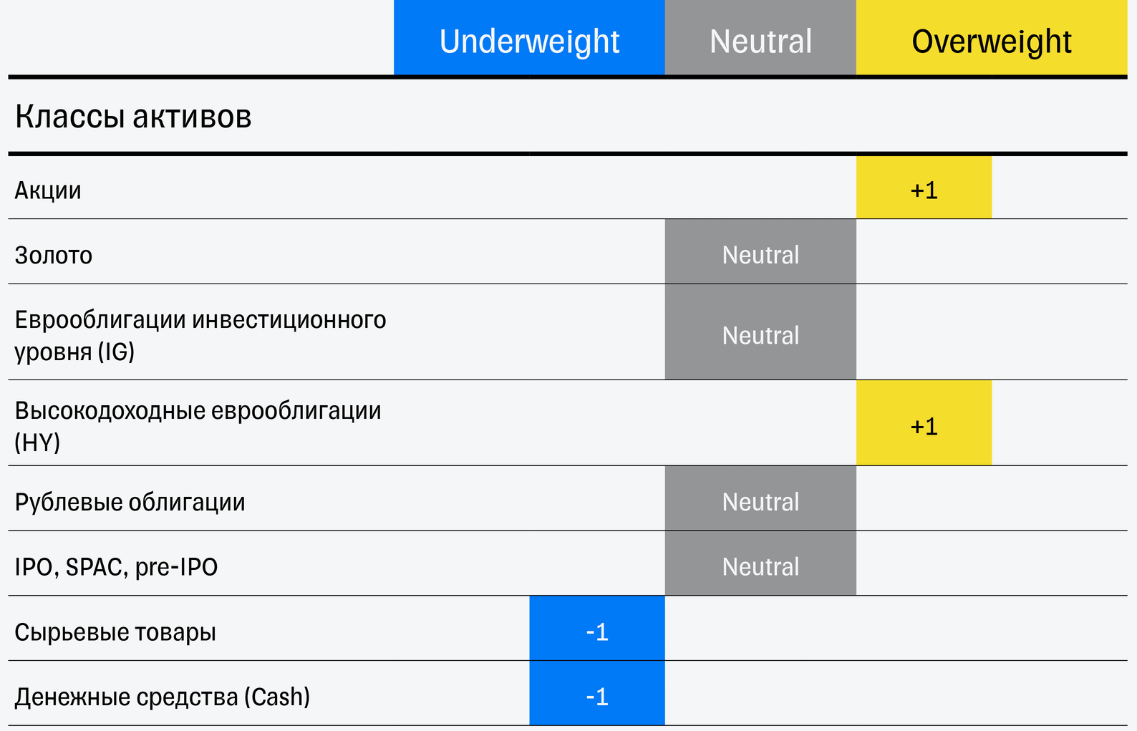Click the yellow Overweight column header

tap(992, 41)
